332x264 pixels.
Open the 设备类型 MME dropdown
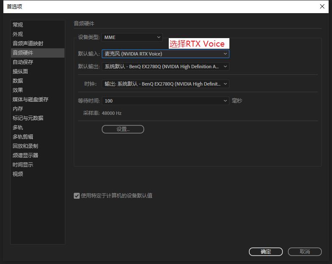132,37
